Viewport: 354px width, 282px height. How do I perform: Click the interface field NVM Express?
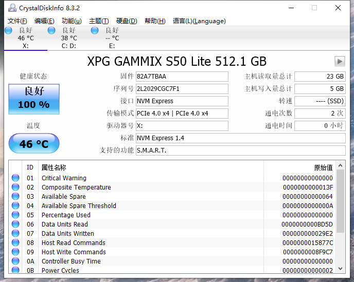182,101
